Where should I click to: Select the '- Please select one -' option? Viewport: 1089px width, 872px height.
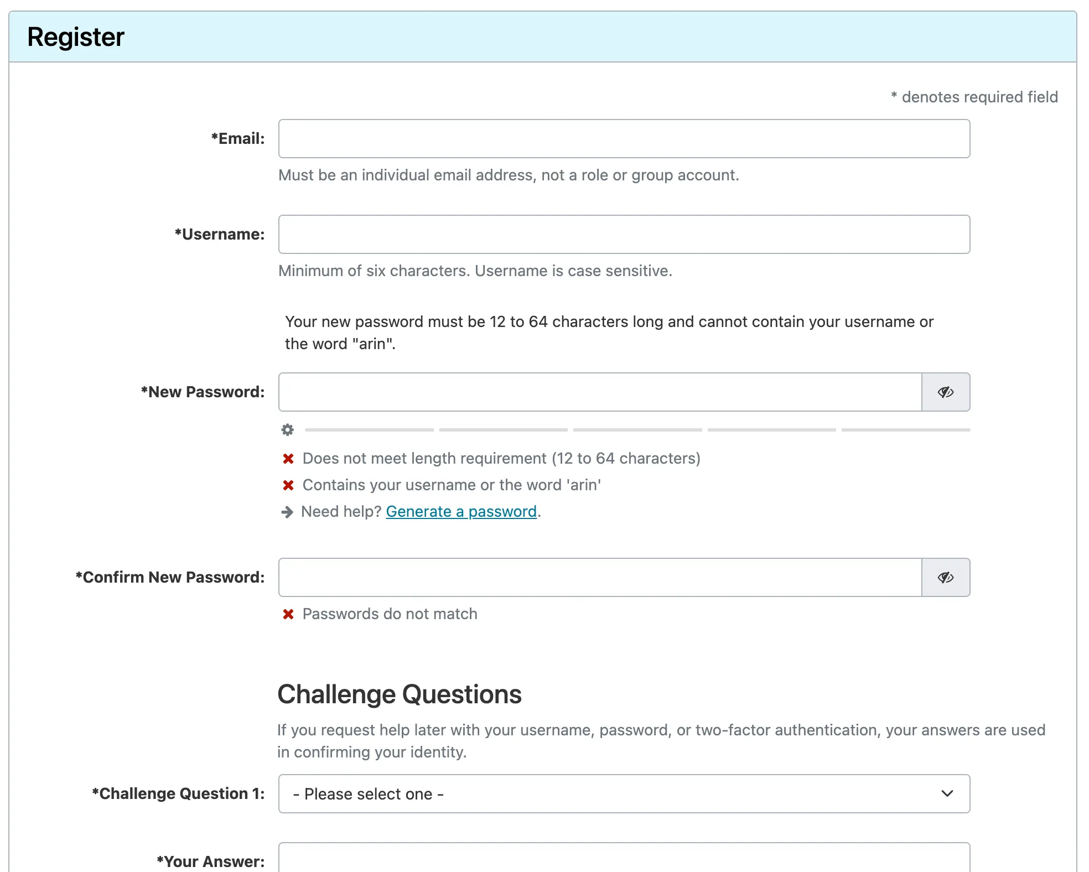coord(367,793)
